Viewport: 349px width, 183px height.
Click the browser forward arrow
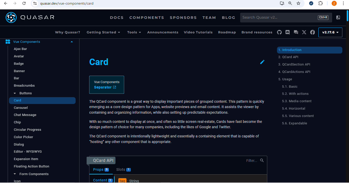[x=15, y=3]
